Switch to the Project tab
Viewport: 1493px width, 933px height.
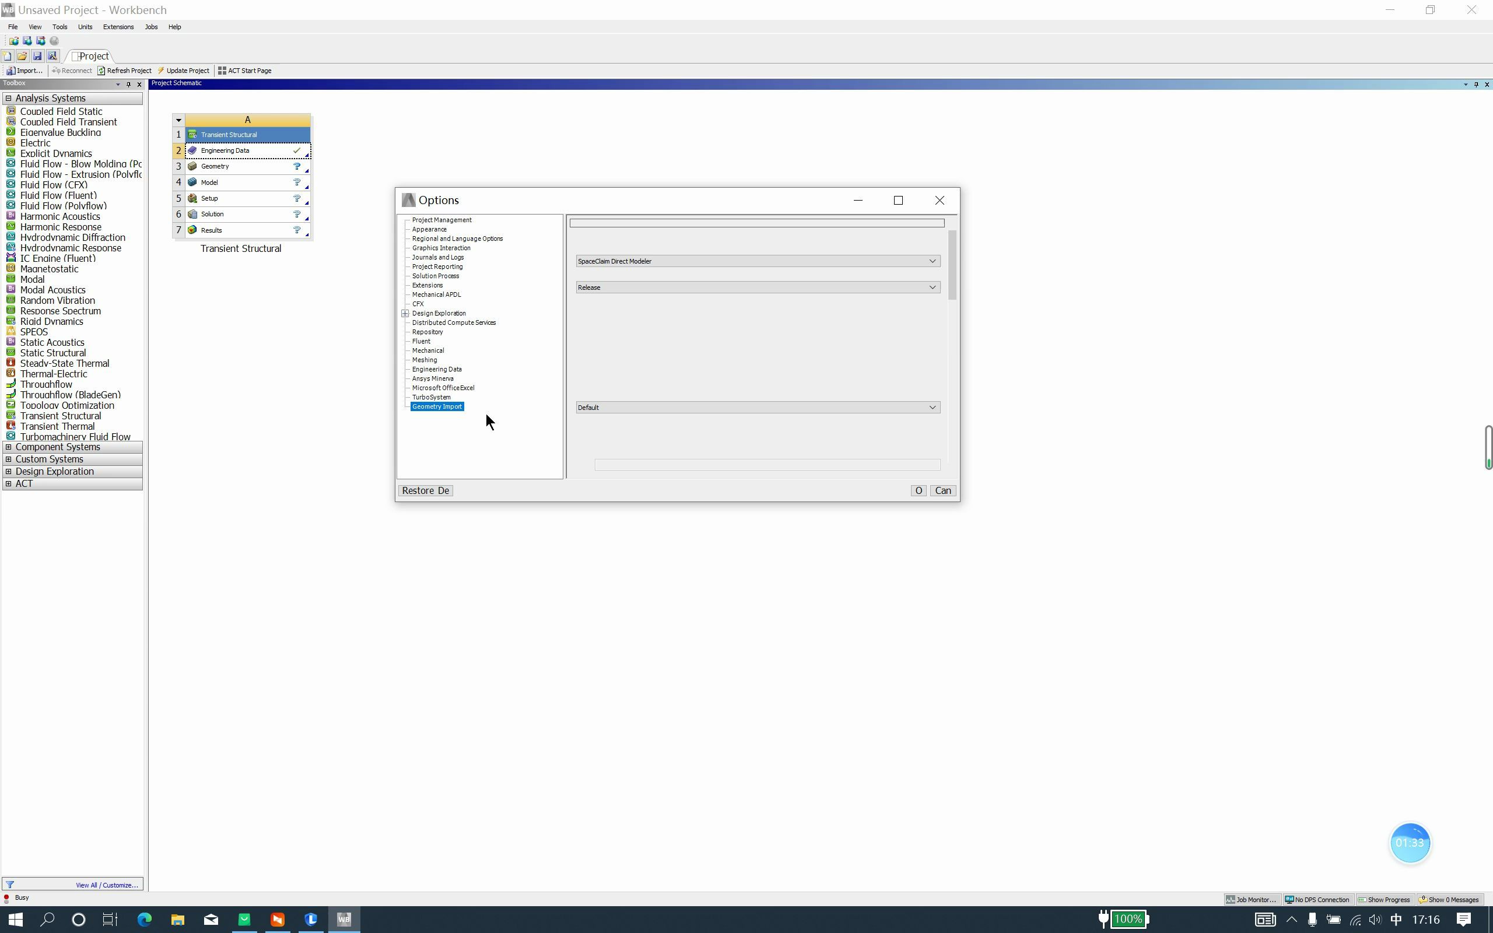tap(90, 55)
